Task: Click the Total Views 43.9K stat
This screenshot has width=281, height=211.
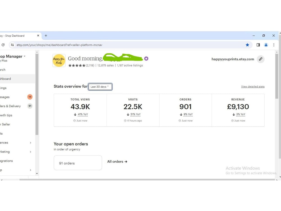Action: click(80, 107)
